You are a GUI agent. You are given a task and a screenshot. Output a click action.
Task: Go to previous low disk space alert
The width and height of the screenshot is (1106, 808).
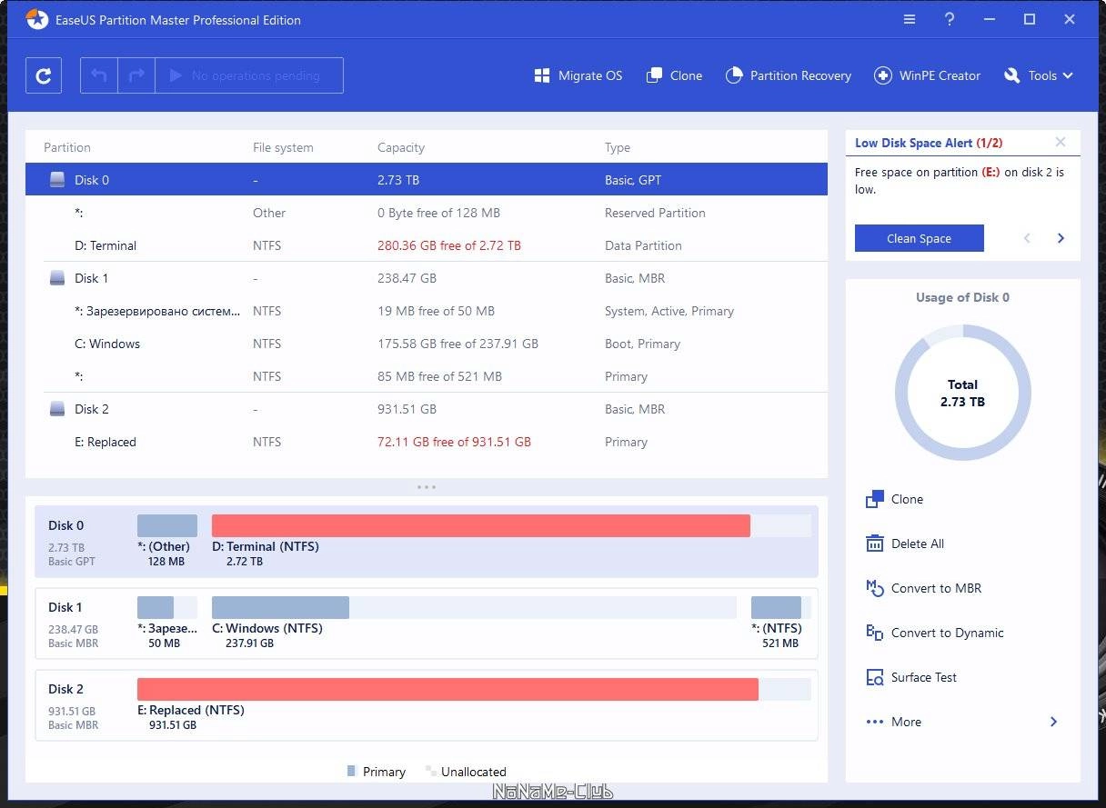[1028, 238]
